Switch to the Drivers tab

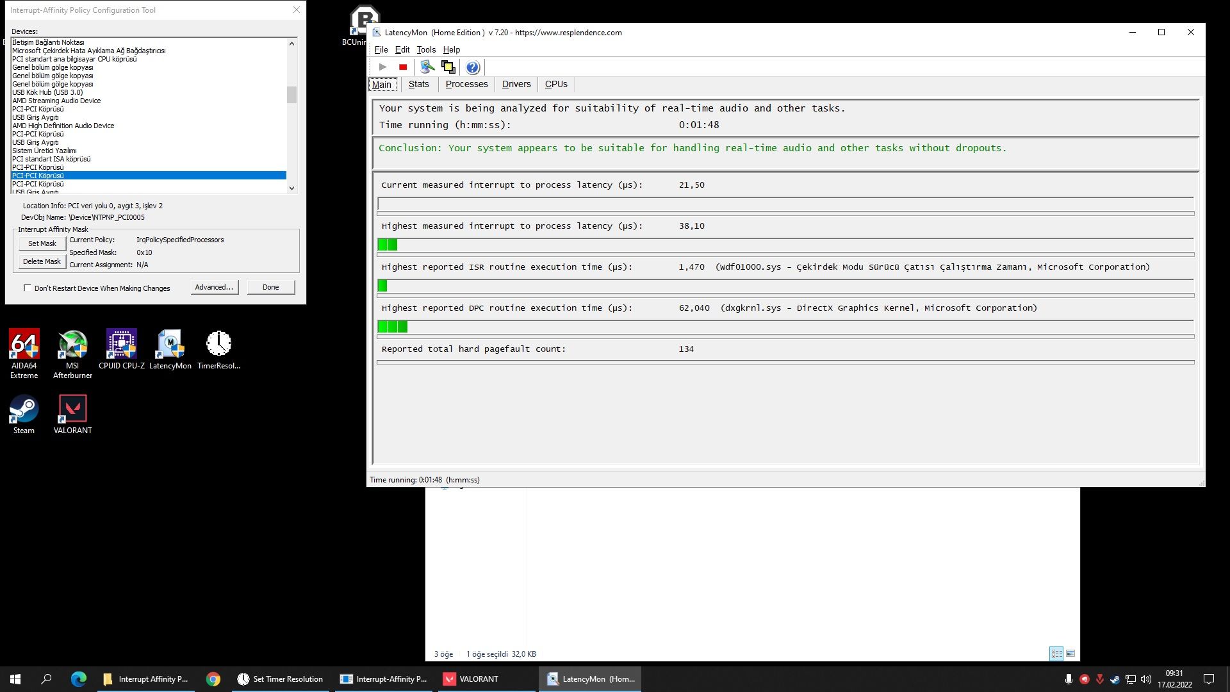pyautogui.click(x=516, y=84)
